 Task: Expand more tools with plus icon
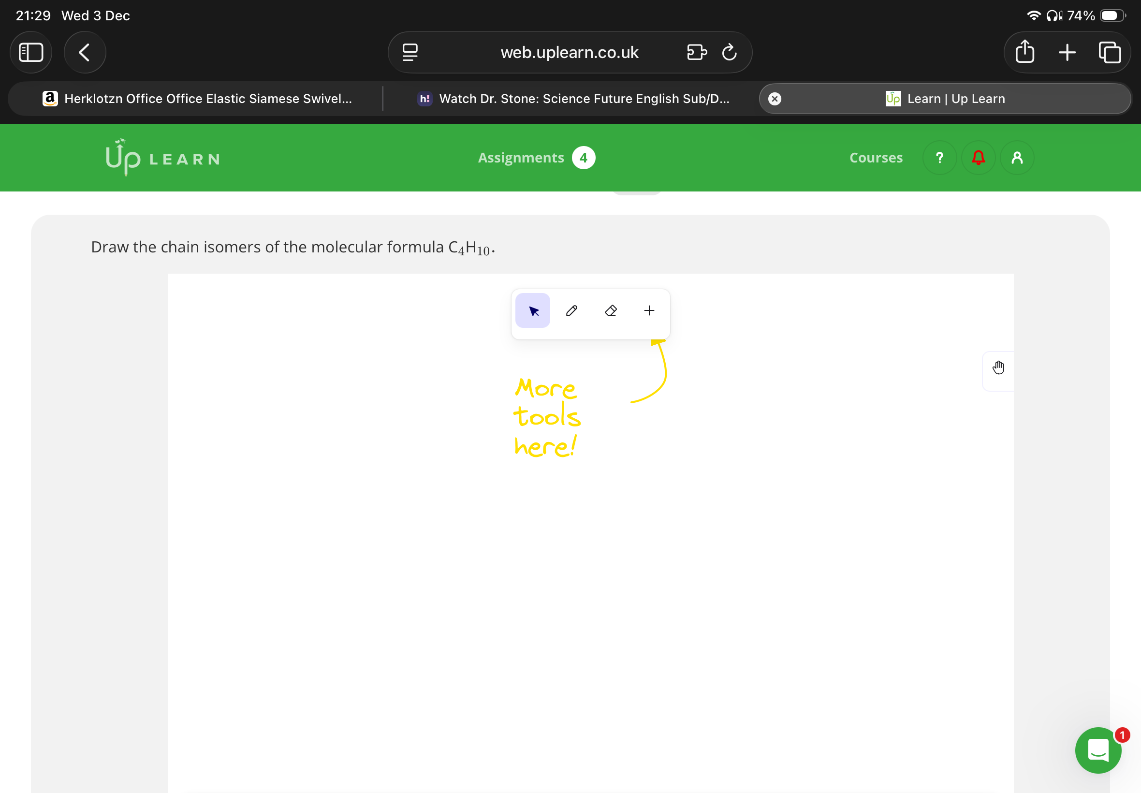click(649, 310)
